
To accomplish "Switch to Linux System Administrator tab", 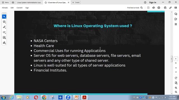I will coord(29,2).
